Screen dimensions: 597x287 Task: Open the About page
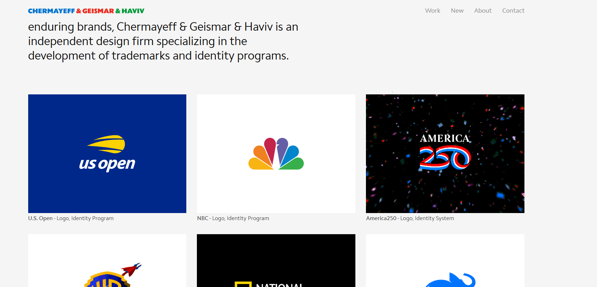pos(483,11)
